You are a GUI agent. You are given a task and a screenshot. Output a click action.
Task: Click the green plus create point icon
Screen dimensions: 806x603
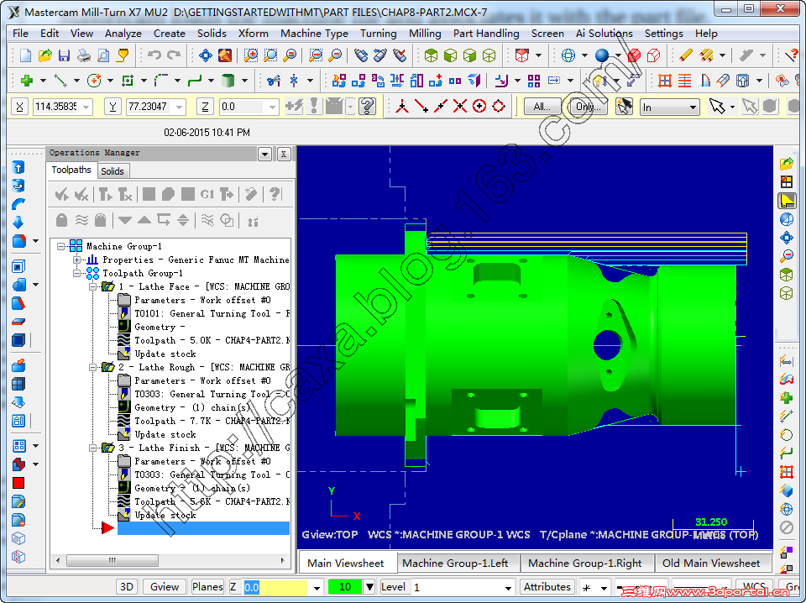click(27, 80)
